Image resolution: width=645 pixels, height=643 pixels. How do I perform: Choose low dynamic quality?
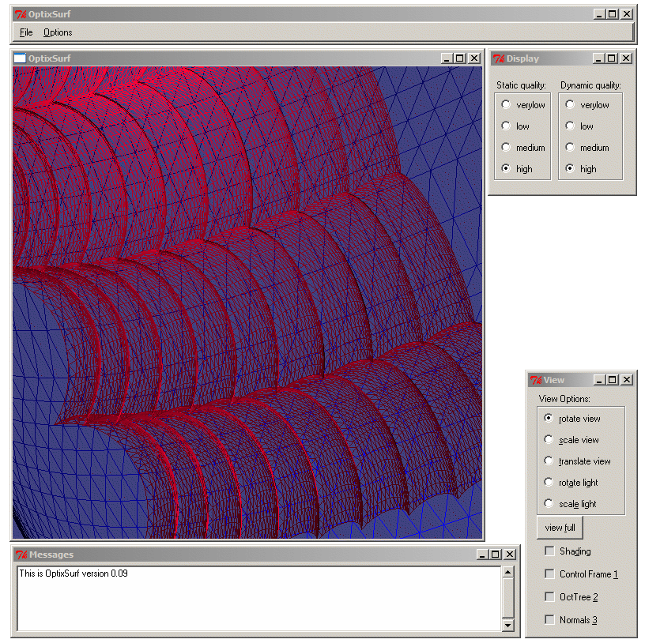569,126
